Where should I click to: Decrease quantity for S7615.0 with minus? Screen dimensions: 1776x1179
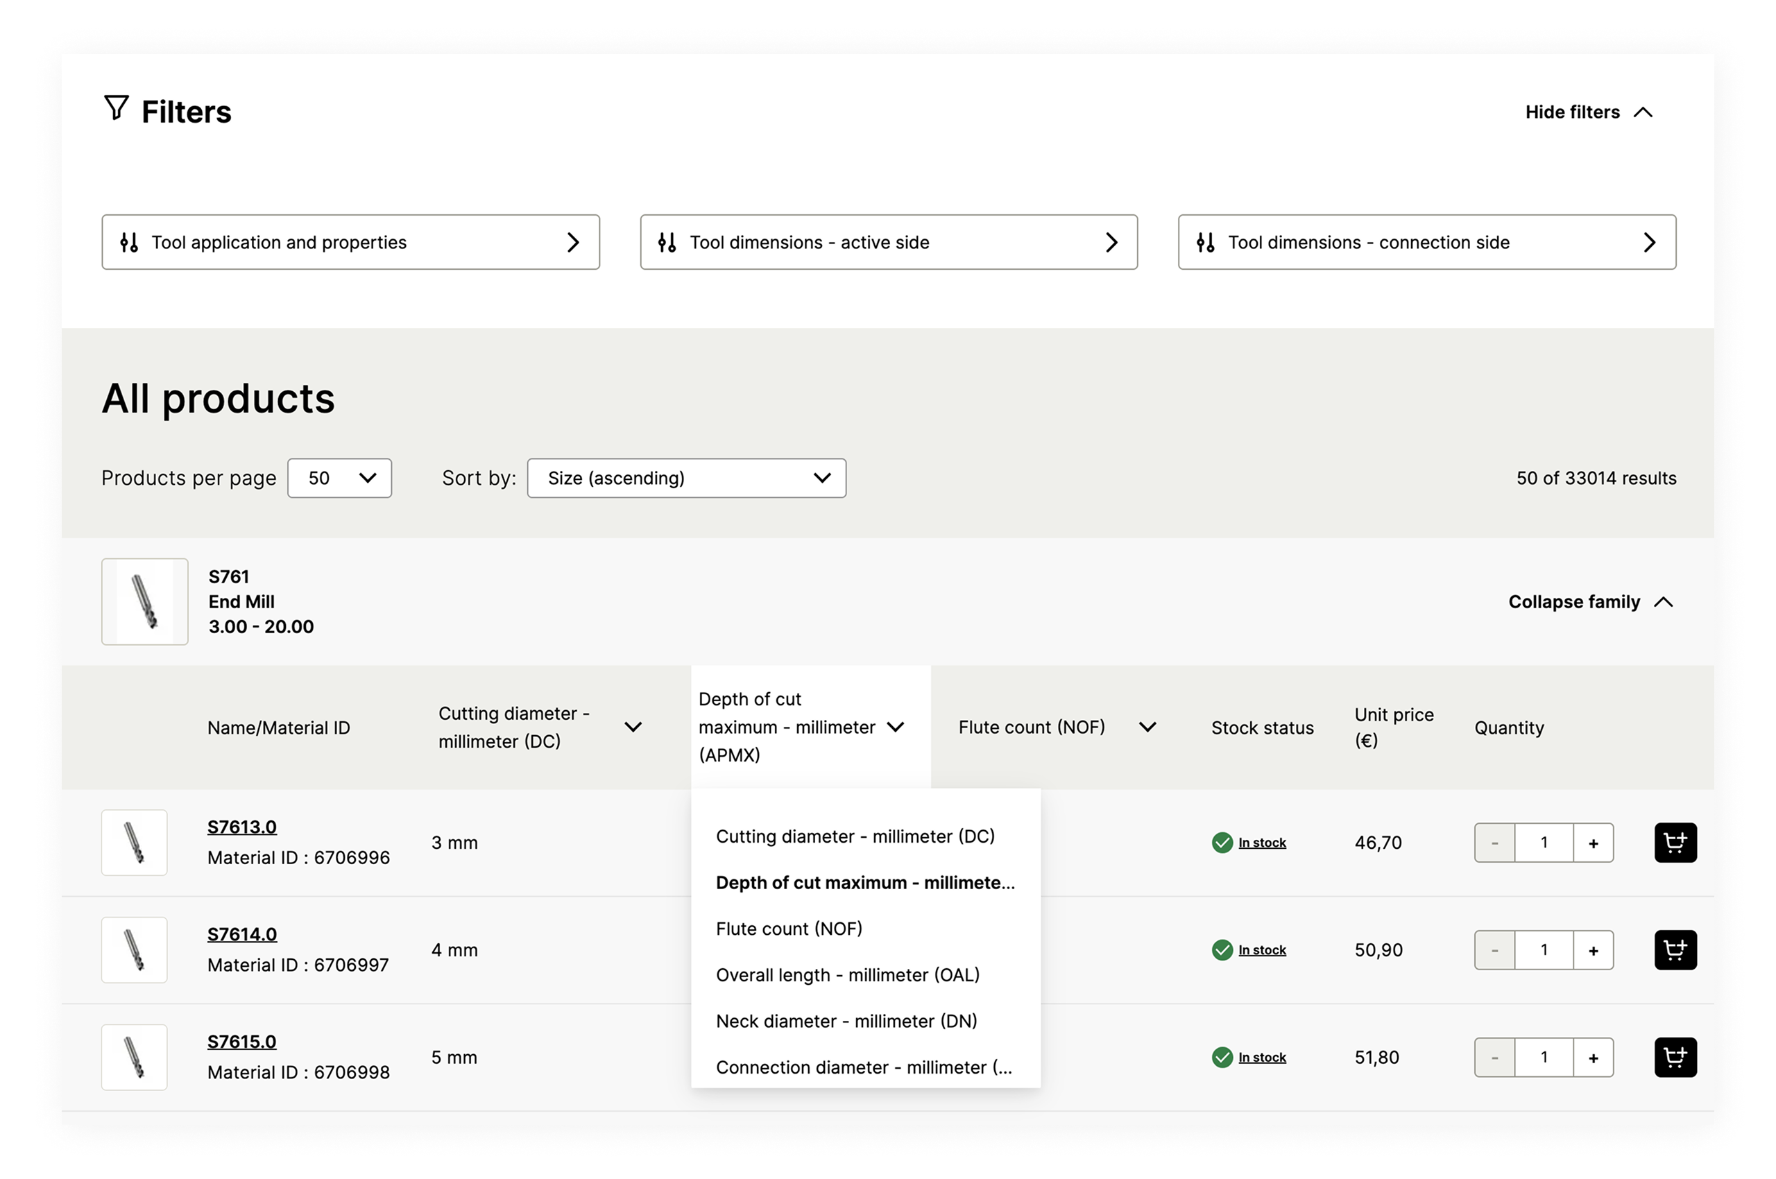[1494, 1057]
